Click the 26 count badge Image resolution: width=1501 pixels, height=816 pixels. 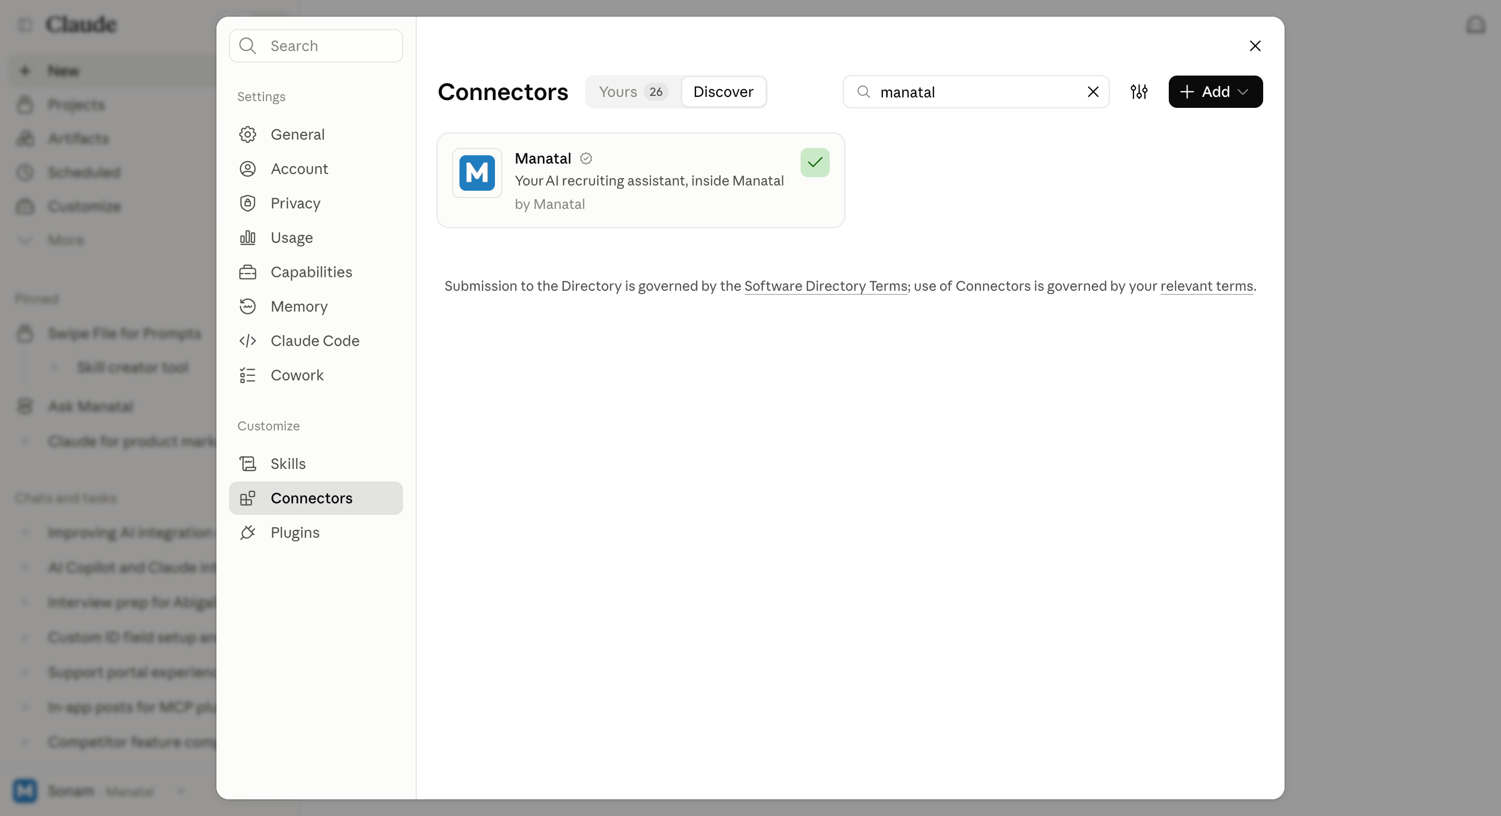pos(656,92)
